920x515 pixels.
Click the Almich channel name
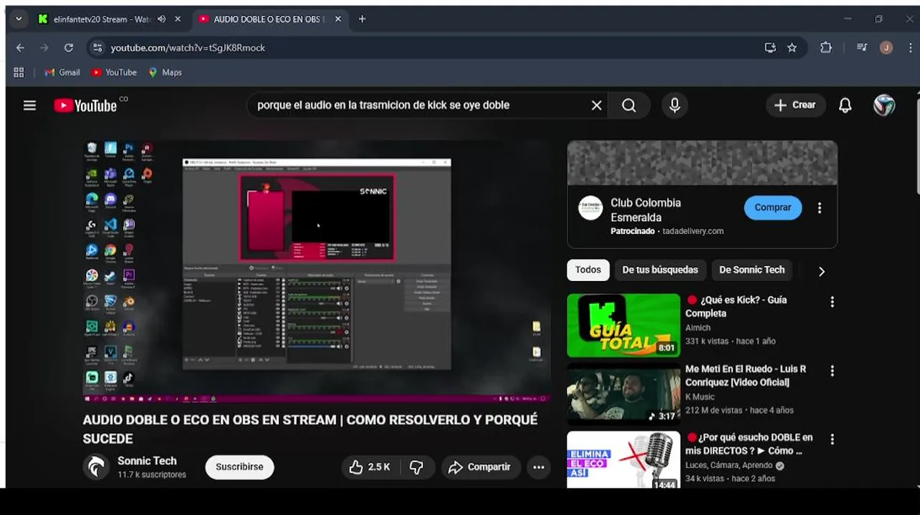[698, 328]
